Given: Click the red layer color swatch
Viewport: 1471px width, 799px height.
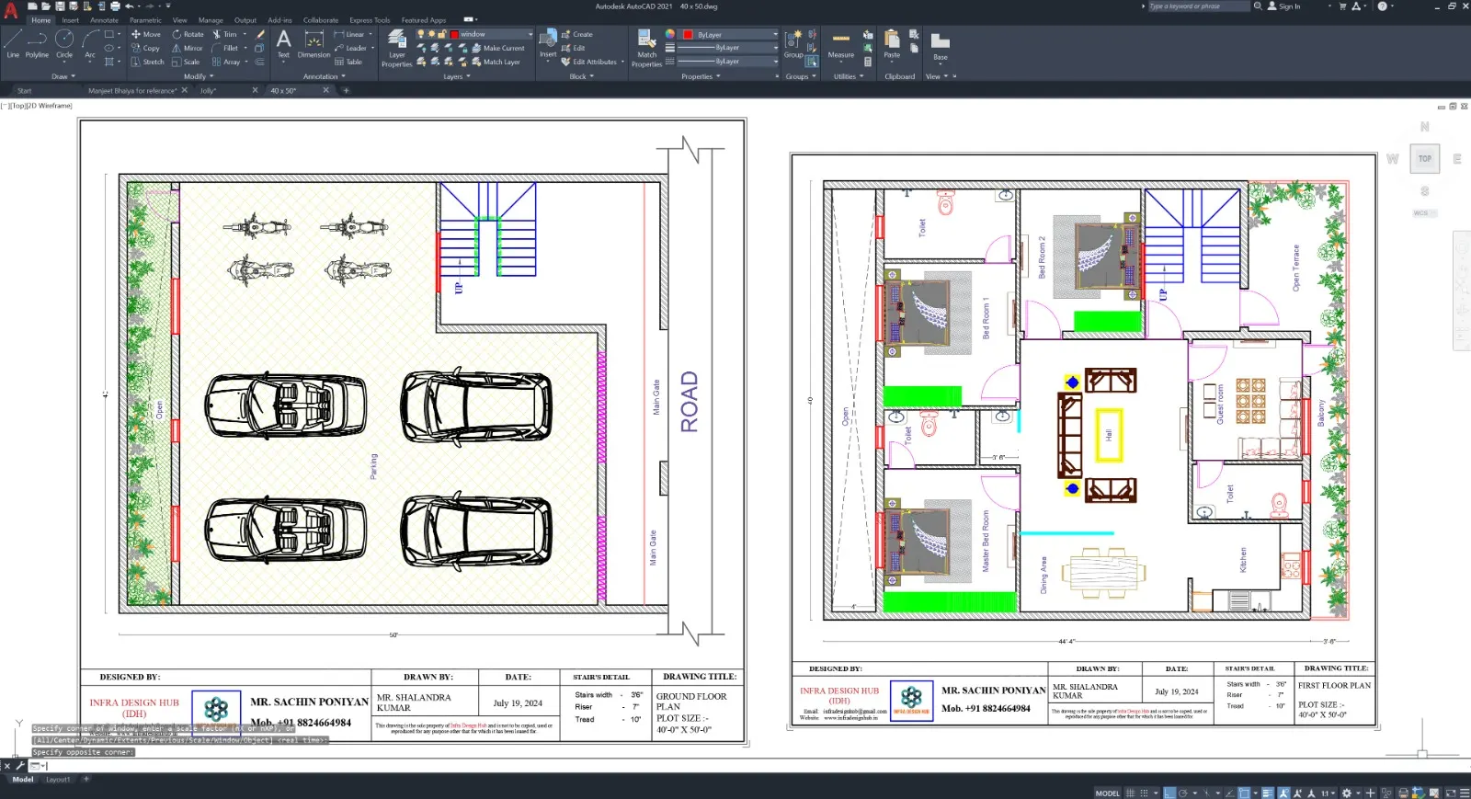Looking at the screenshot, I should (454, 34).
